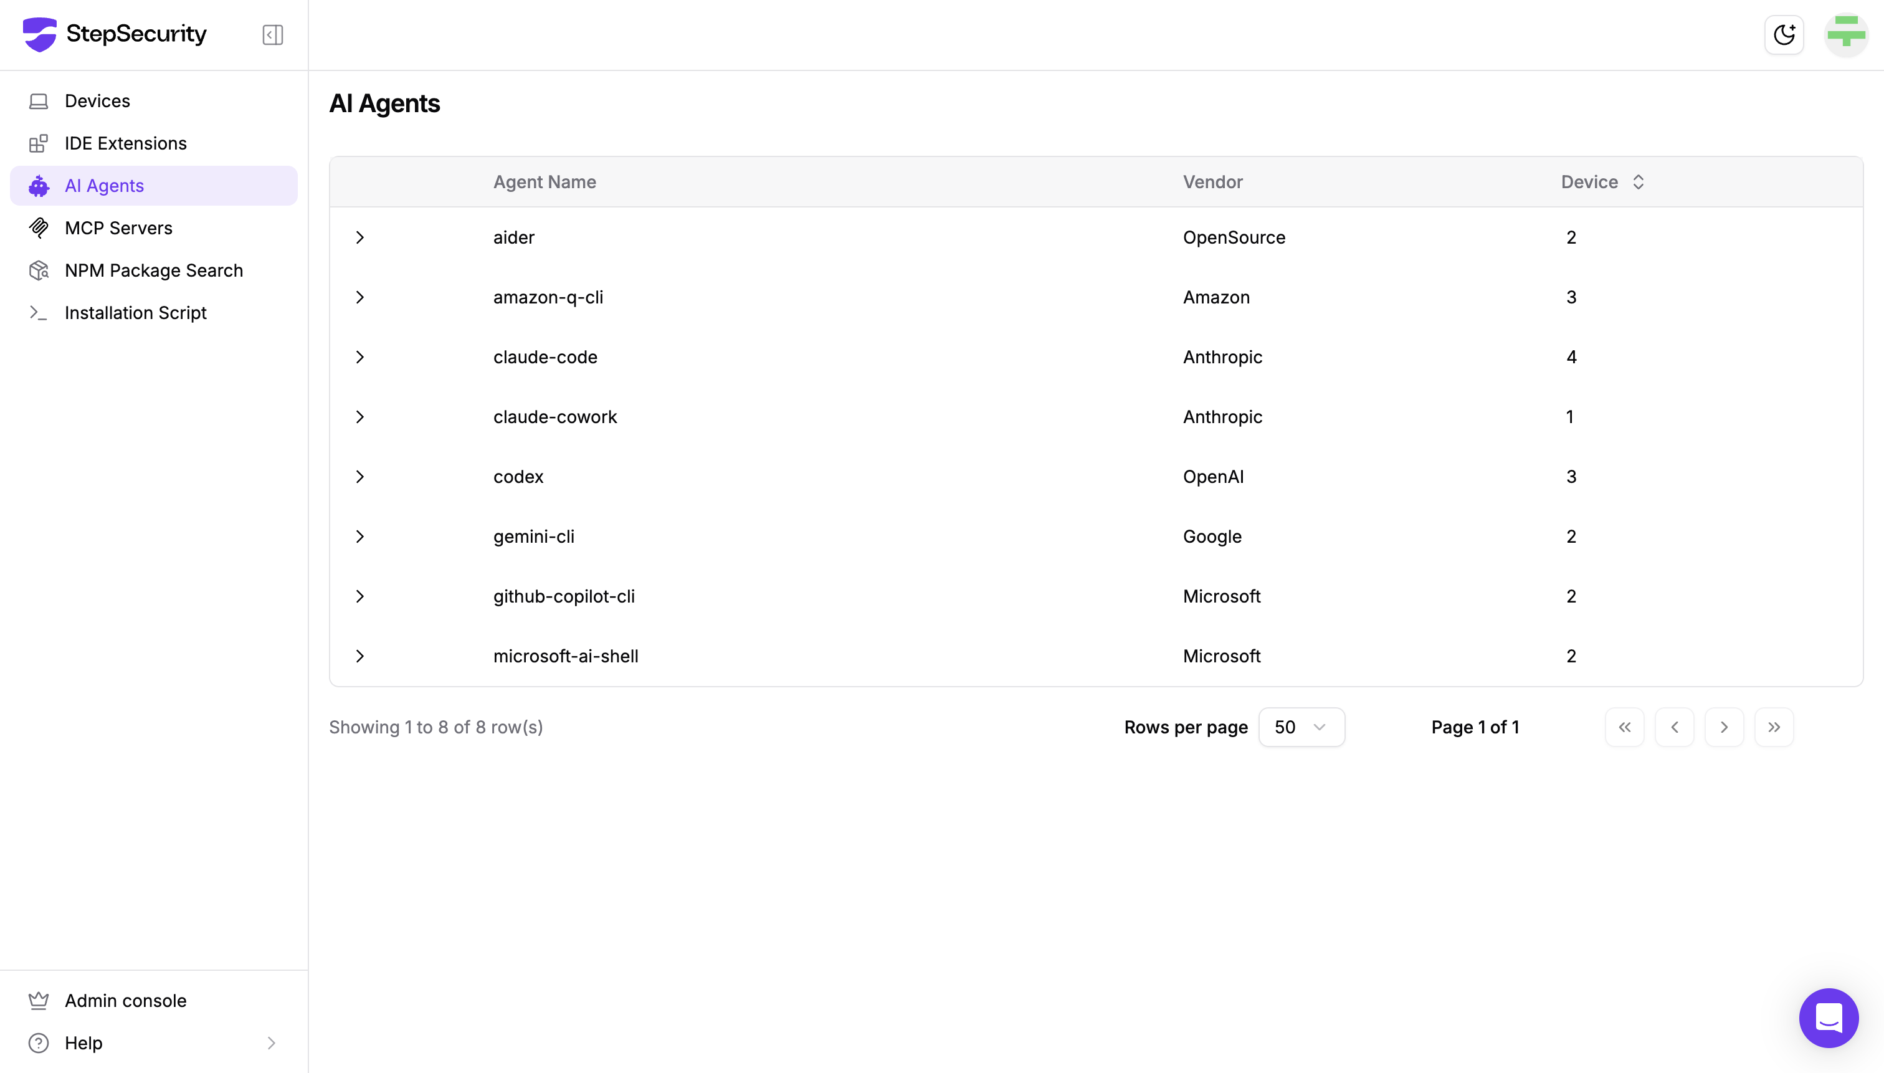
Task: Expand the Help submenu
Action: 271,1043
